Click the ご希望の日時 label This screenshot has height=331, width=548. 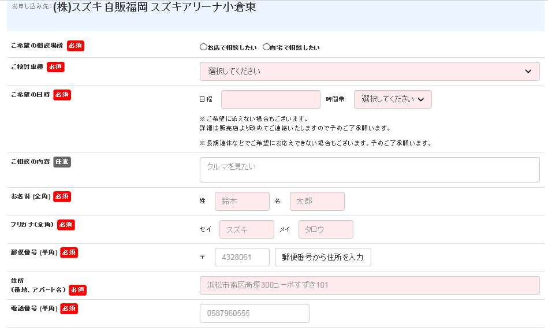[31, 95]
